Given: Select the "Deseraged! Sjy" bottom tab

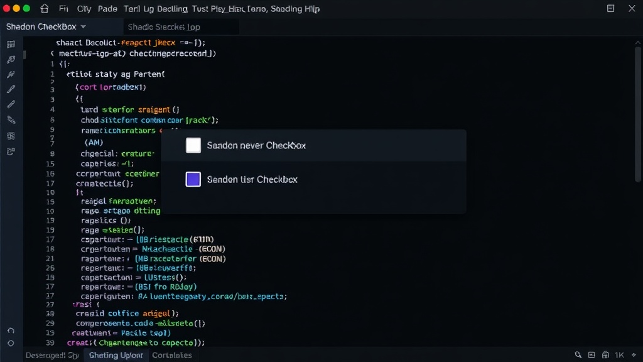Looking at the screenshot, I should 52,355.
